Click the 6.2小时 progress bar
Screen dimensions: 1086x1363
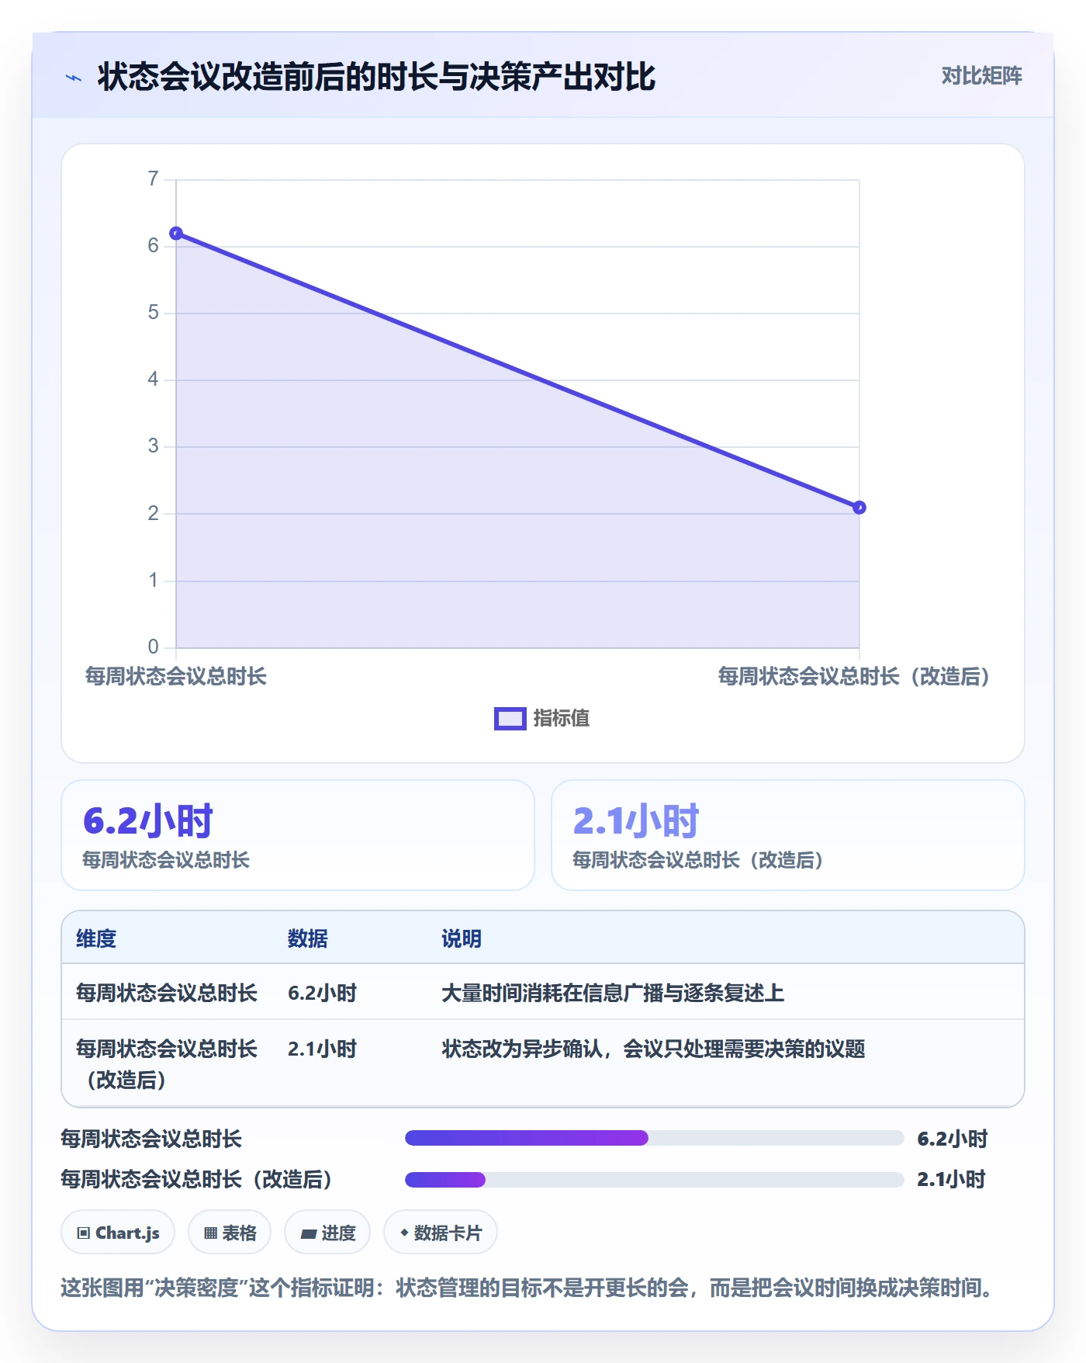(654, 1139)
